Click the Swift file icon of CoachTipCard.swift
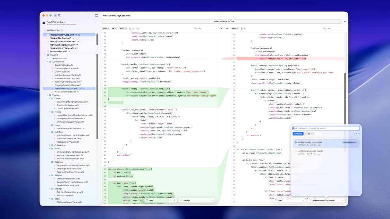The height and width of the screenshot is (219, 390). [53, 65]
